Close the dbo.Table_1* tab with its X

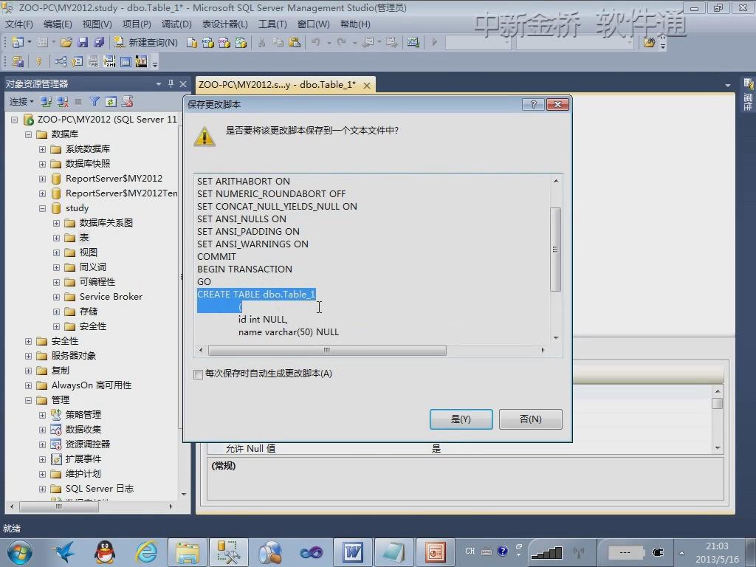pos(367,86)
